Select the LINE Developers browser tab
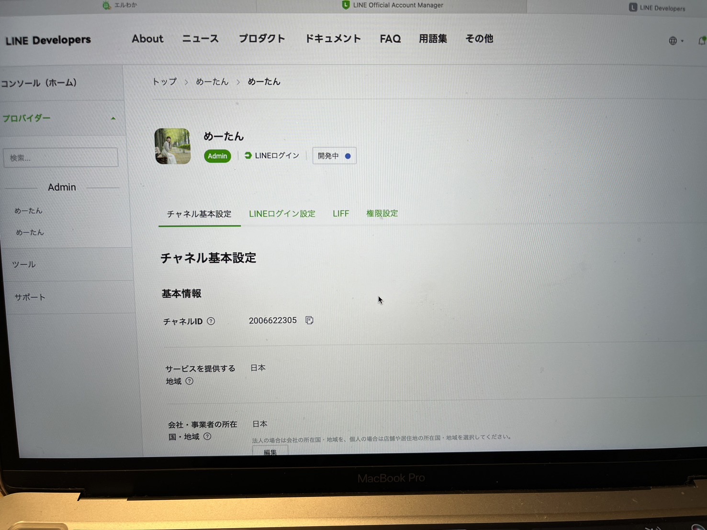This screenshot has width=707, height=530. (x=657, y=8)
